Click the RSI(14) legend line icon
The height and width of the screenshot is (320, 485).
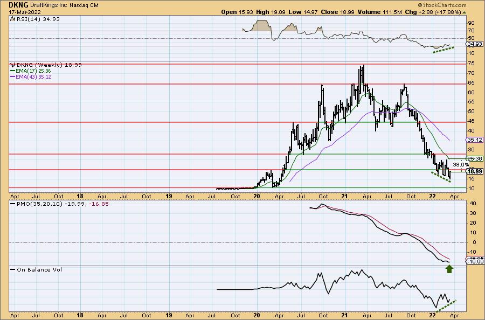[12, 19]
